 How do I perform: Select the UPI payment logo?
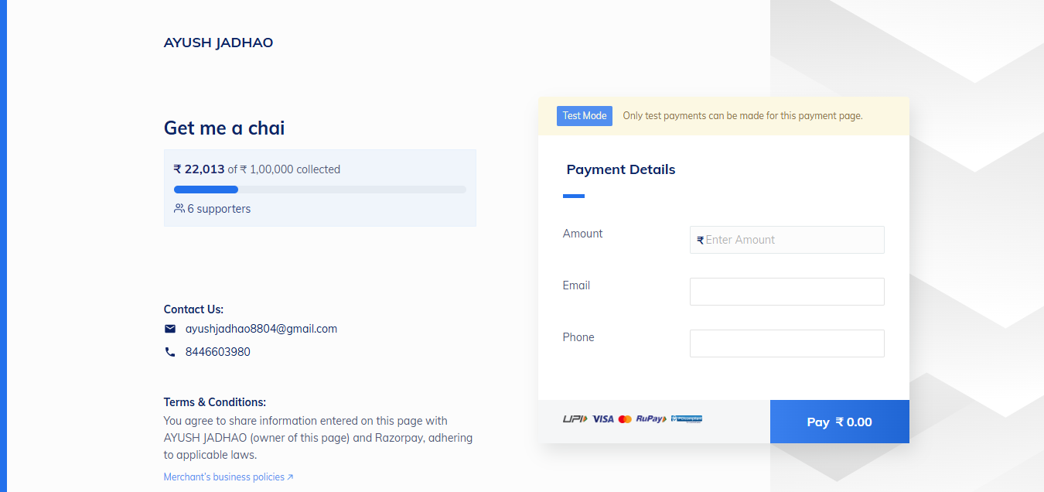pyautogui.click(x=575, y=419)
